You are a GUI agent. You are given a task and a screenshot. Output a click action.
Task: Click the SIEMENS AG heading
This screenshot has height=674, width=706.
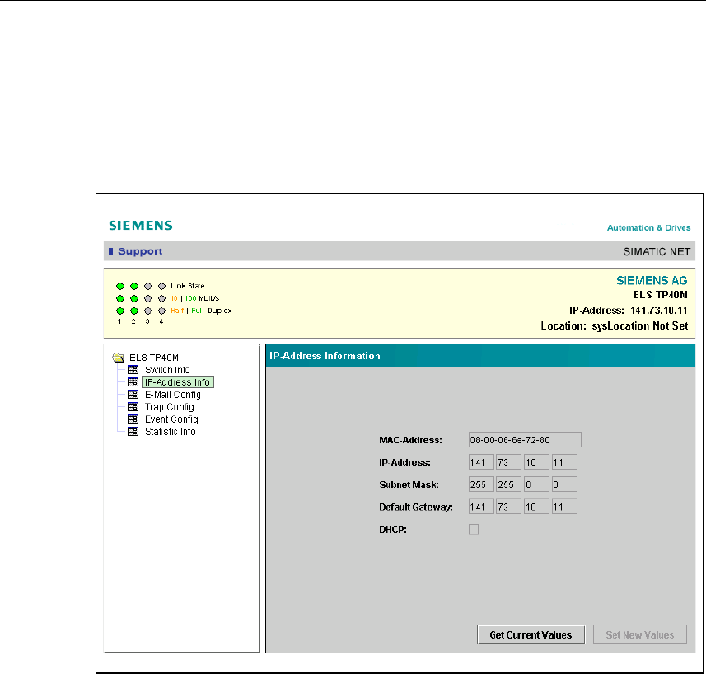click(x=652, y=280)
